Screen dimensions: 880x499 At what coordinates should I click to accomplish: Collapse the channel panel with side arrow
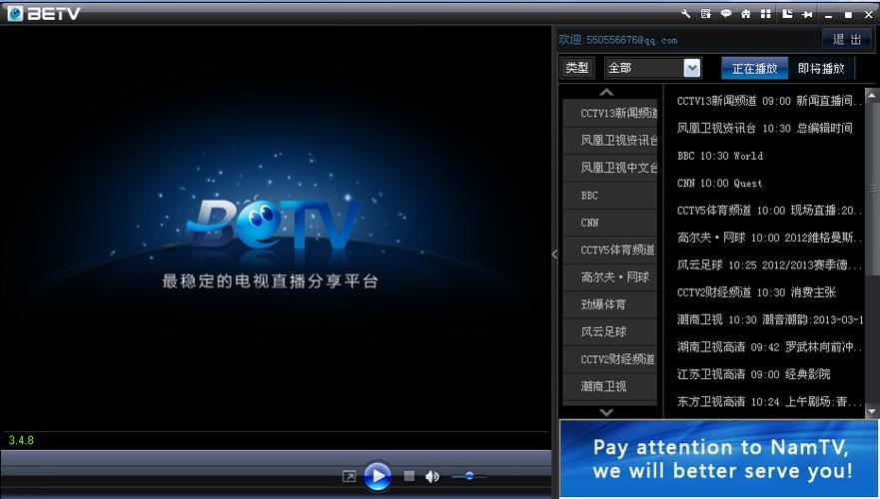pos(554,253)
